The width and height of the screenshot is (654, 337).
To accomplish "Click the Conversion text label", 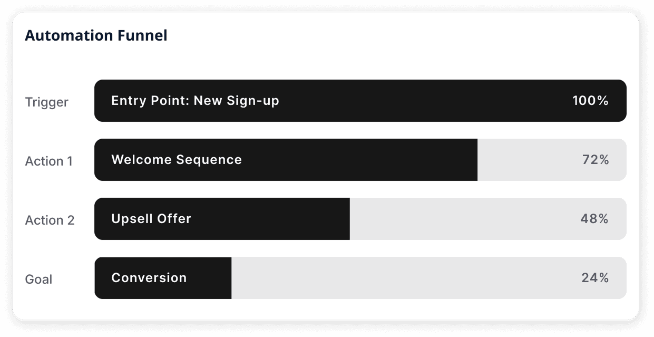I will point(149,278).
